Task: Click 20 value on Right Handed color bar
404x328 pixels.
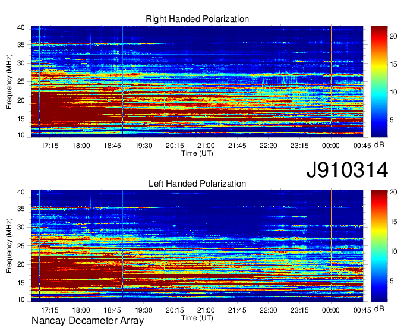Action: tap(393, 36)
